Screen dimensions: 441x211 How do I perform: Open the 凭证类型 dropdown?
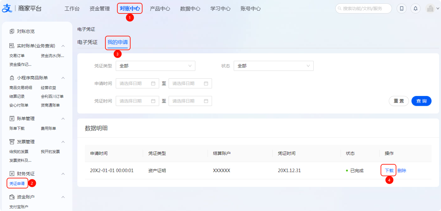coord(155,66)
